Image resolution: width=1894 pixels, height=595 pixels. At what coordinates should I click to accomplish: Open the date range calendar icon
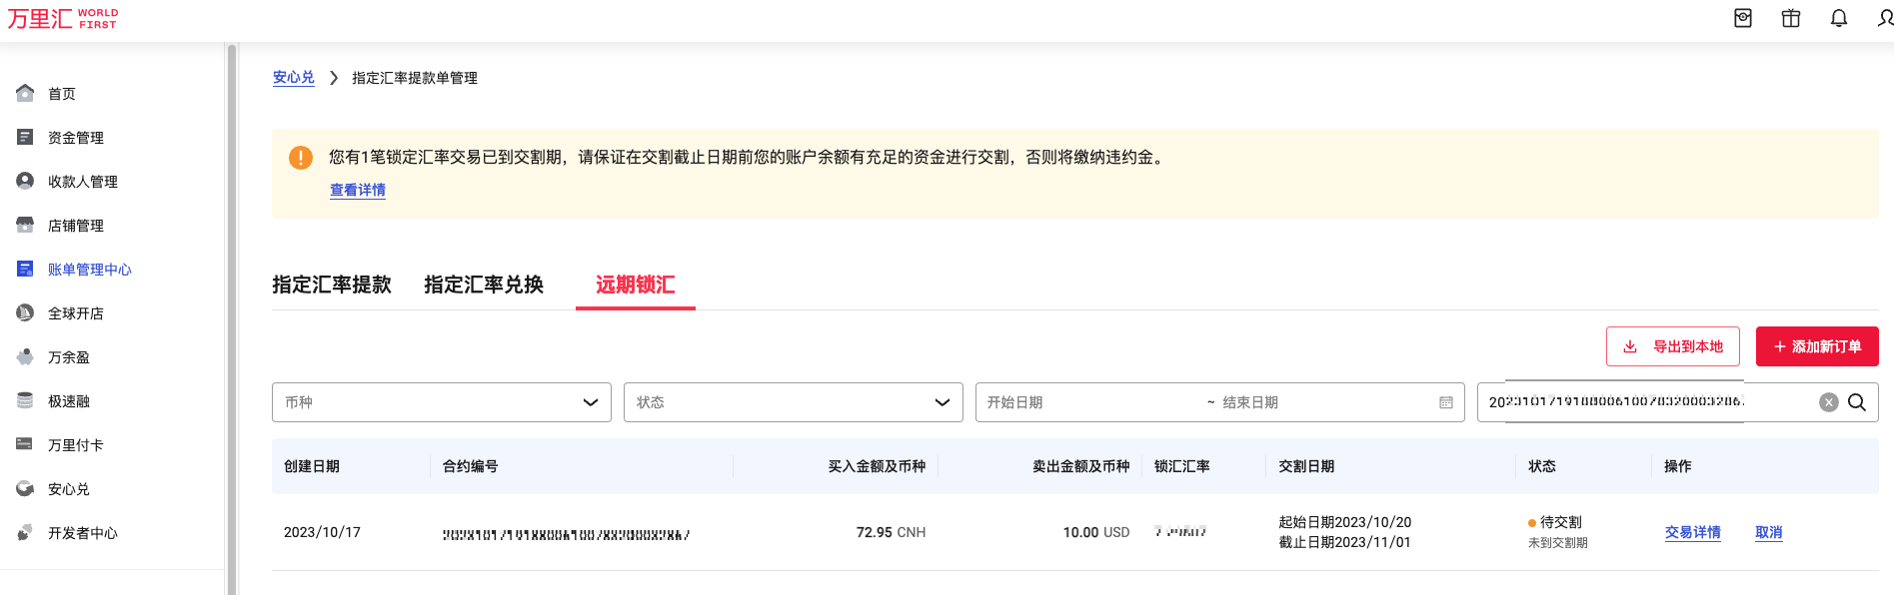(1445, 402)
